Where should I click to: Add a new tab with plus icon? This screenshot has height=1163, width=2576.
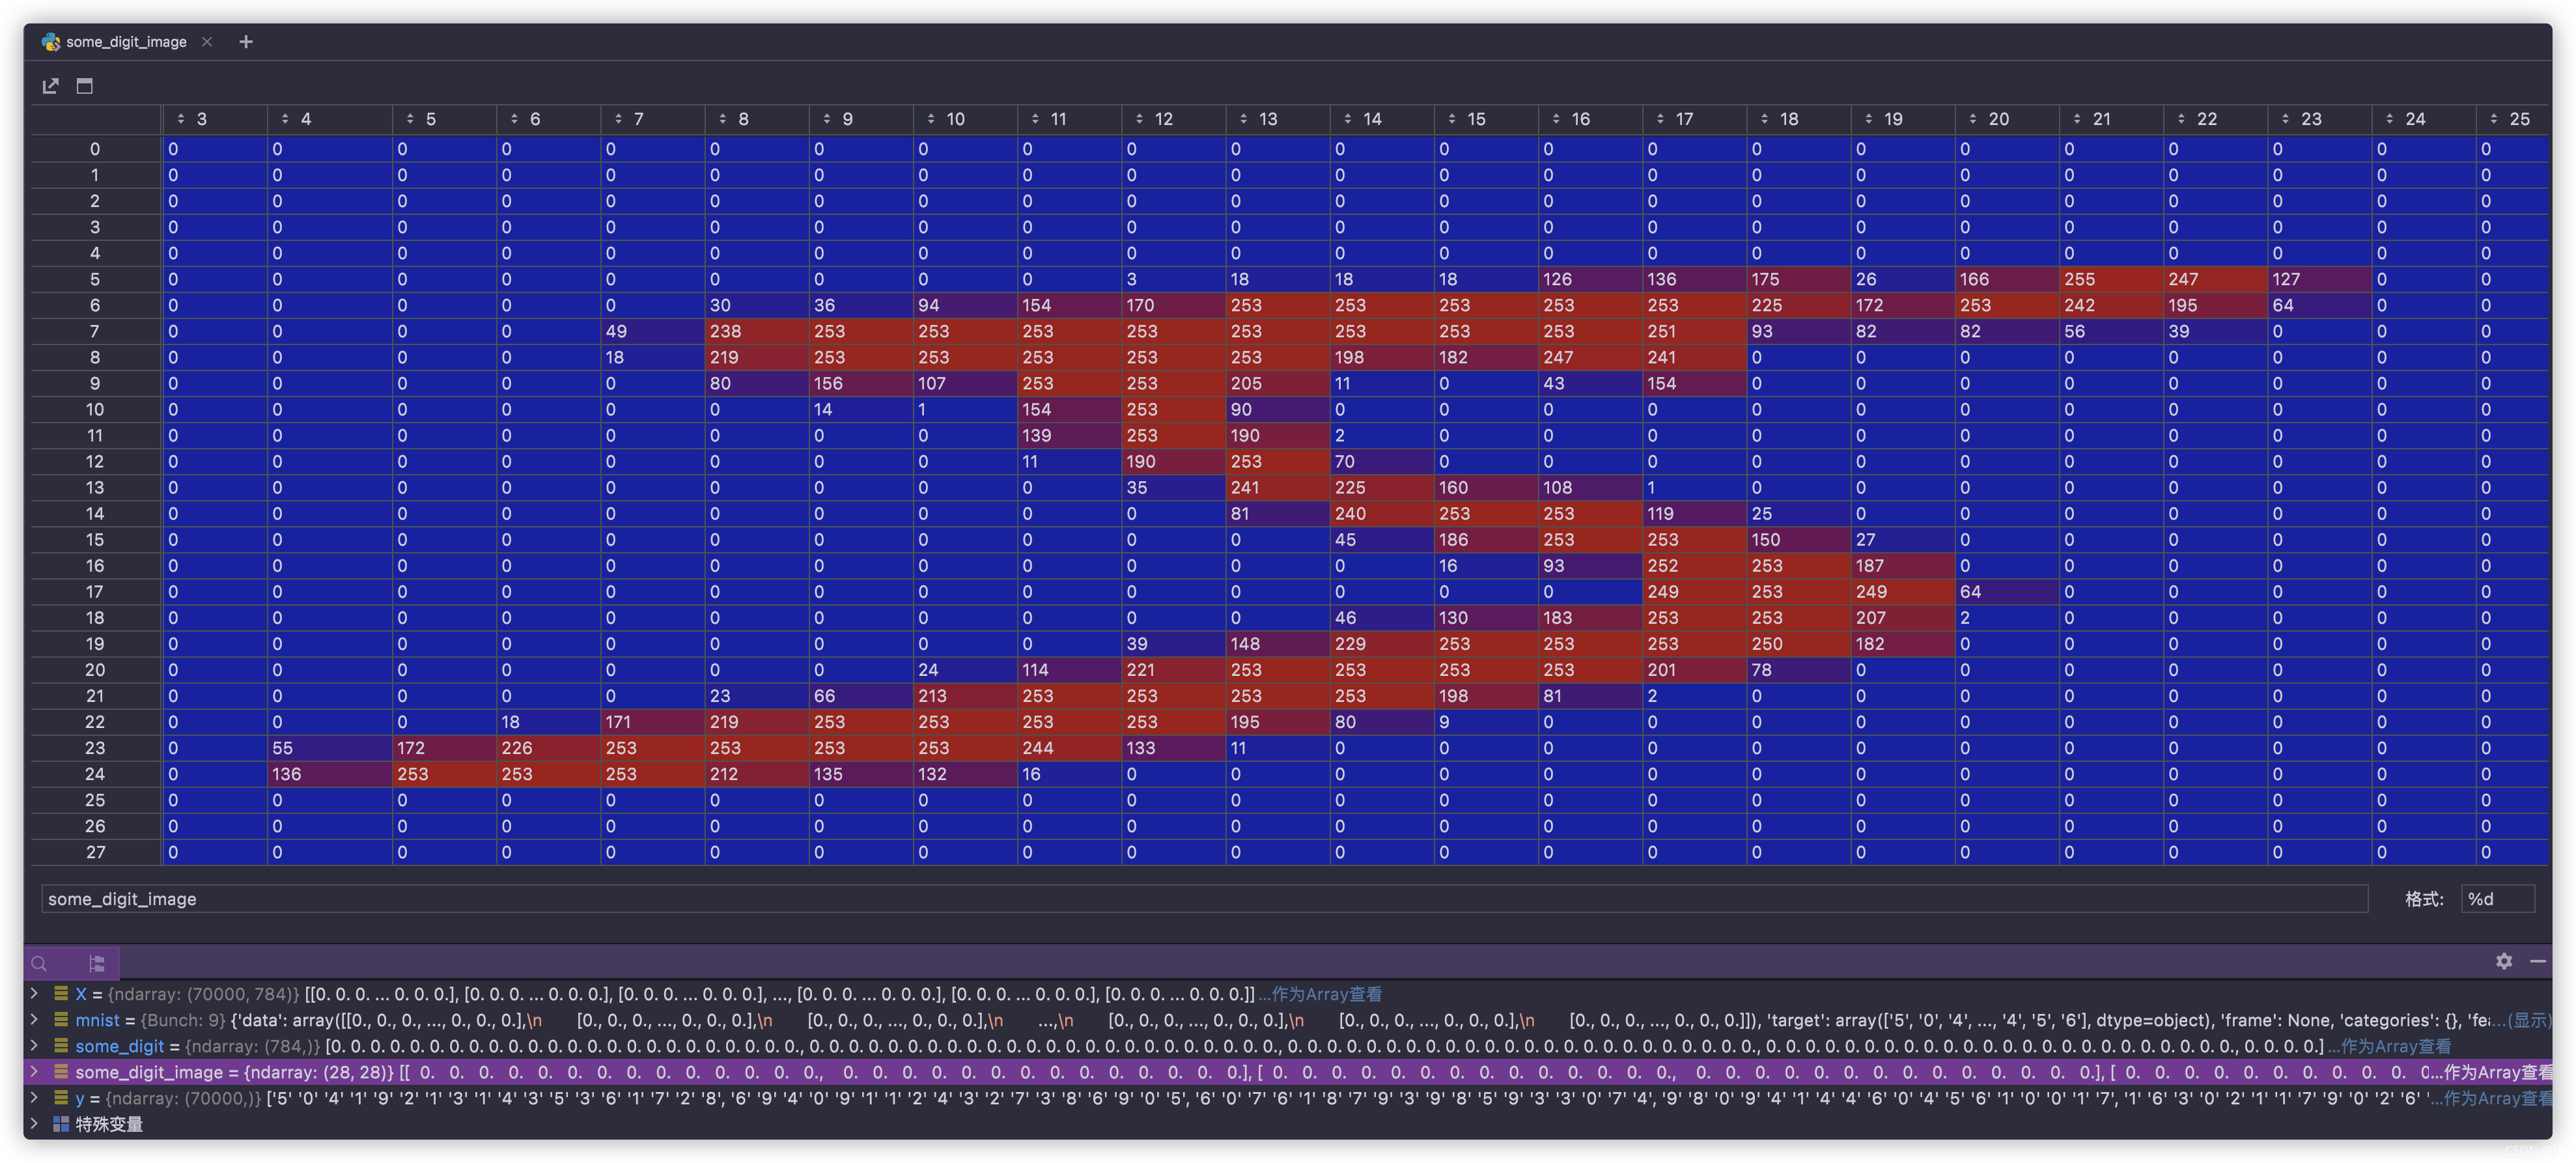[246, 42]
